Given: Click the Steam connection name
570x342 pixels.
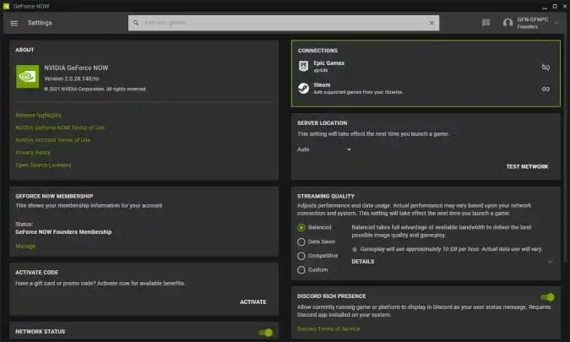Looking at the screenshot, I should (x=322, y=85).
